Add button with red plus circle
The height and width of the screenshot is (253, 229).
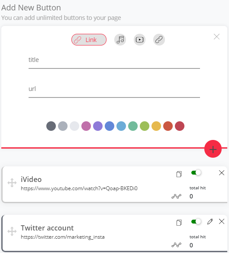[213, 149]
